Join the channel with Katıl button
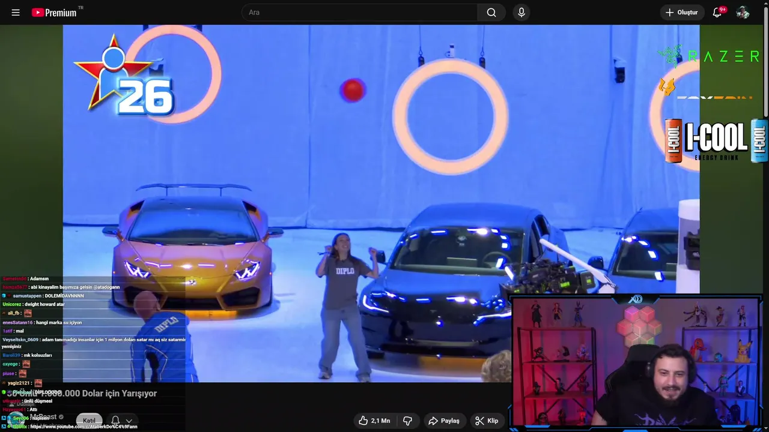769x432 pixels. (89, 421)
